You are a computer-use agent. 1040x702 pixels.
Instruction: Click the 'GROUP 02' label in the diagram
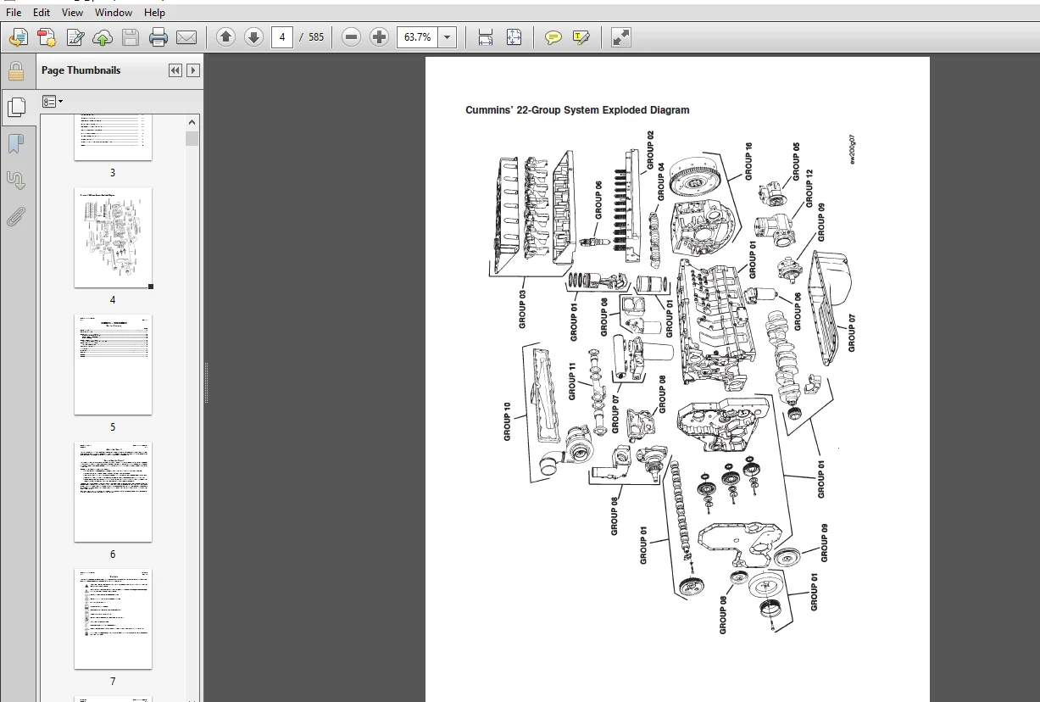pos(650,149)
